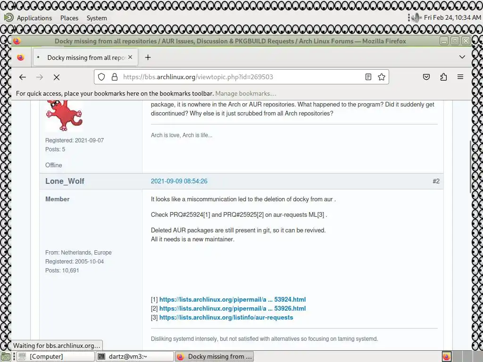This screenshot has width=483, height=362.
Task: Click 'Registered: 2005-10-04' text
Action: pos(74,262)
